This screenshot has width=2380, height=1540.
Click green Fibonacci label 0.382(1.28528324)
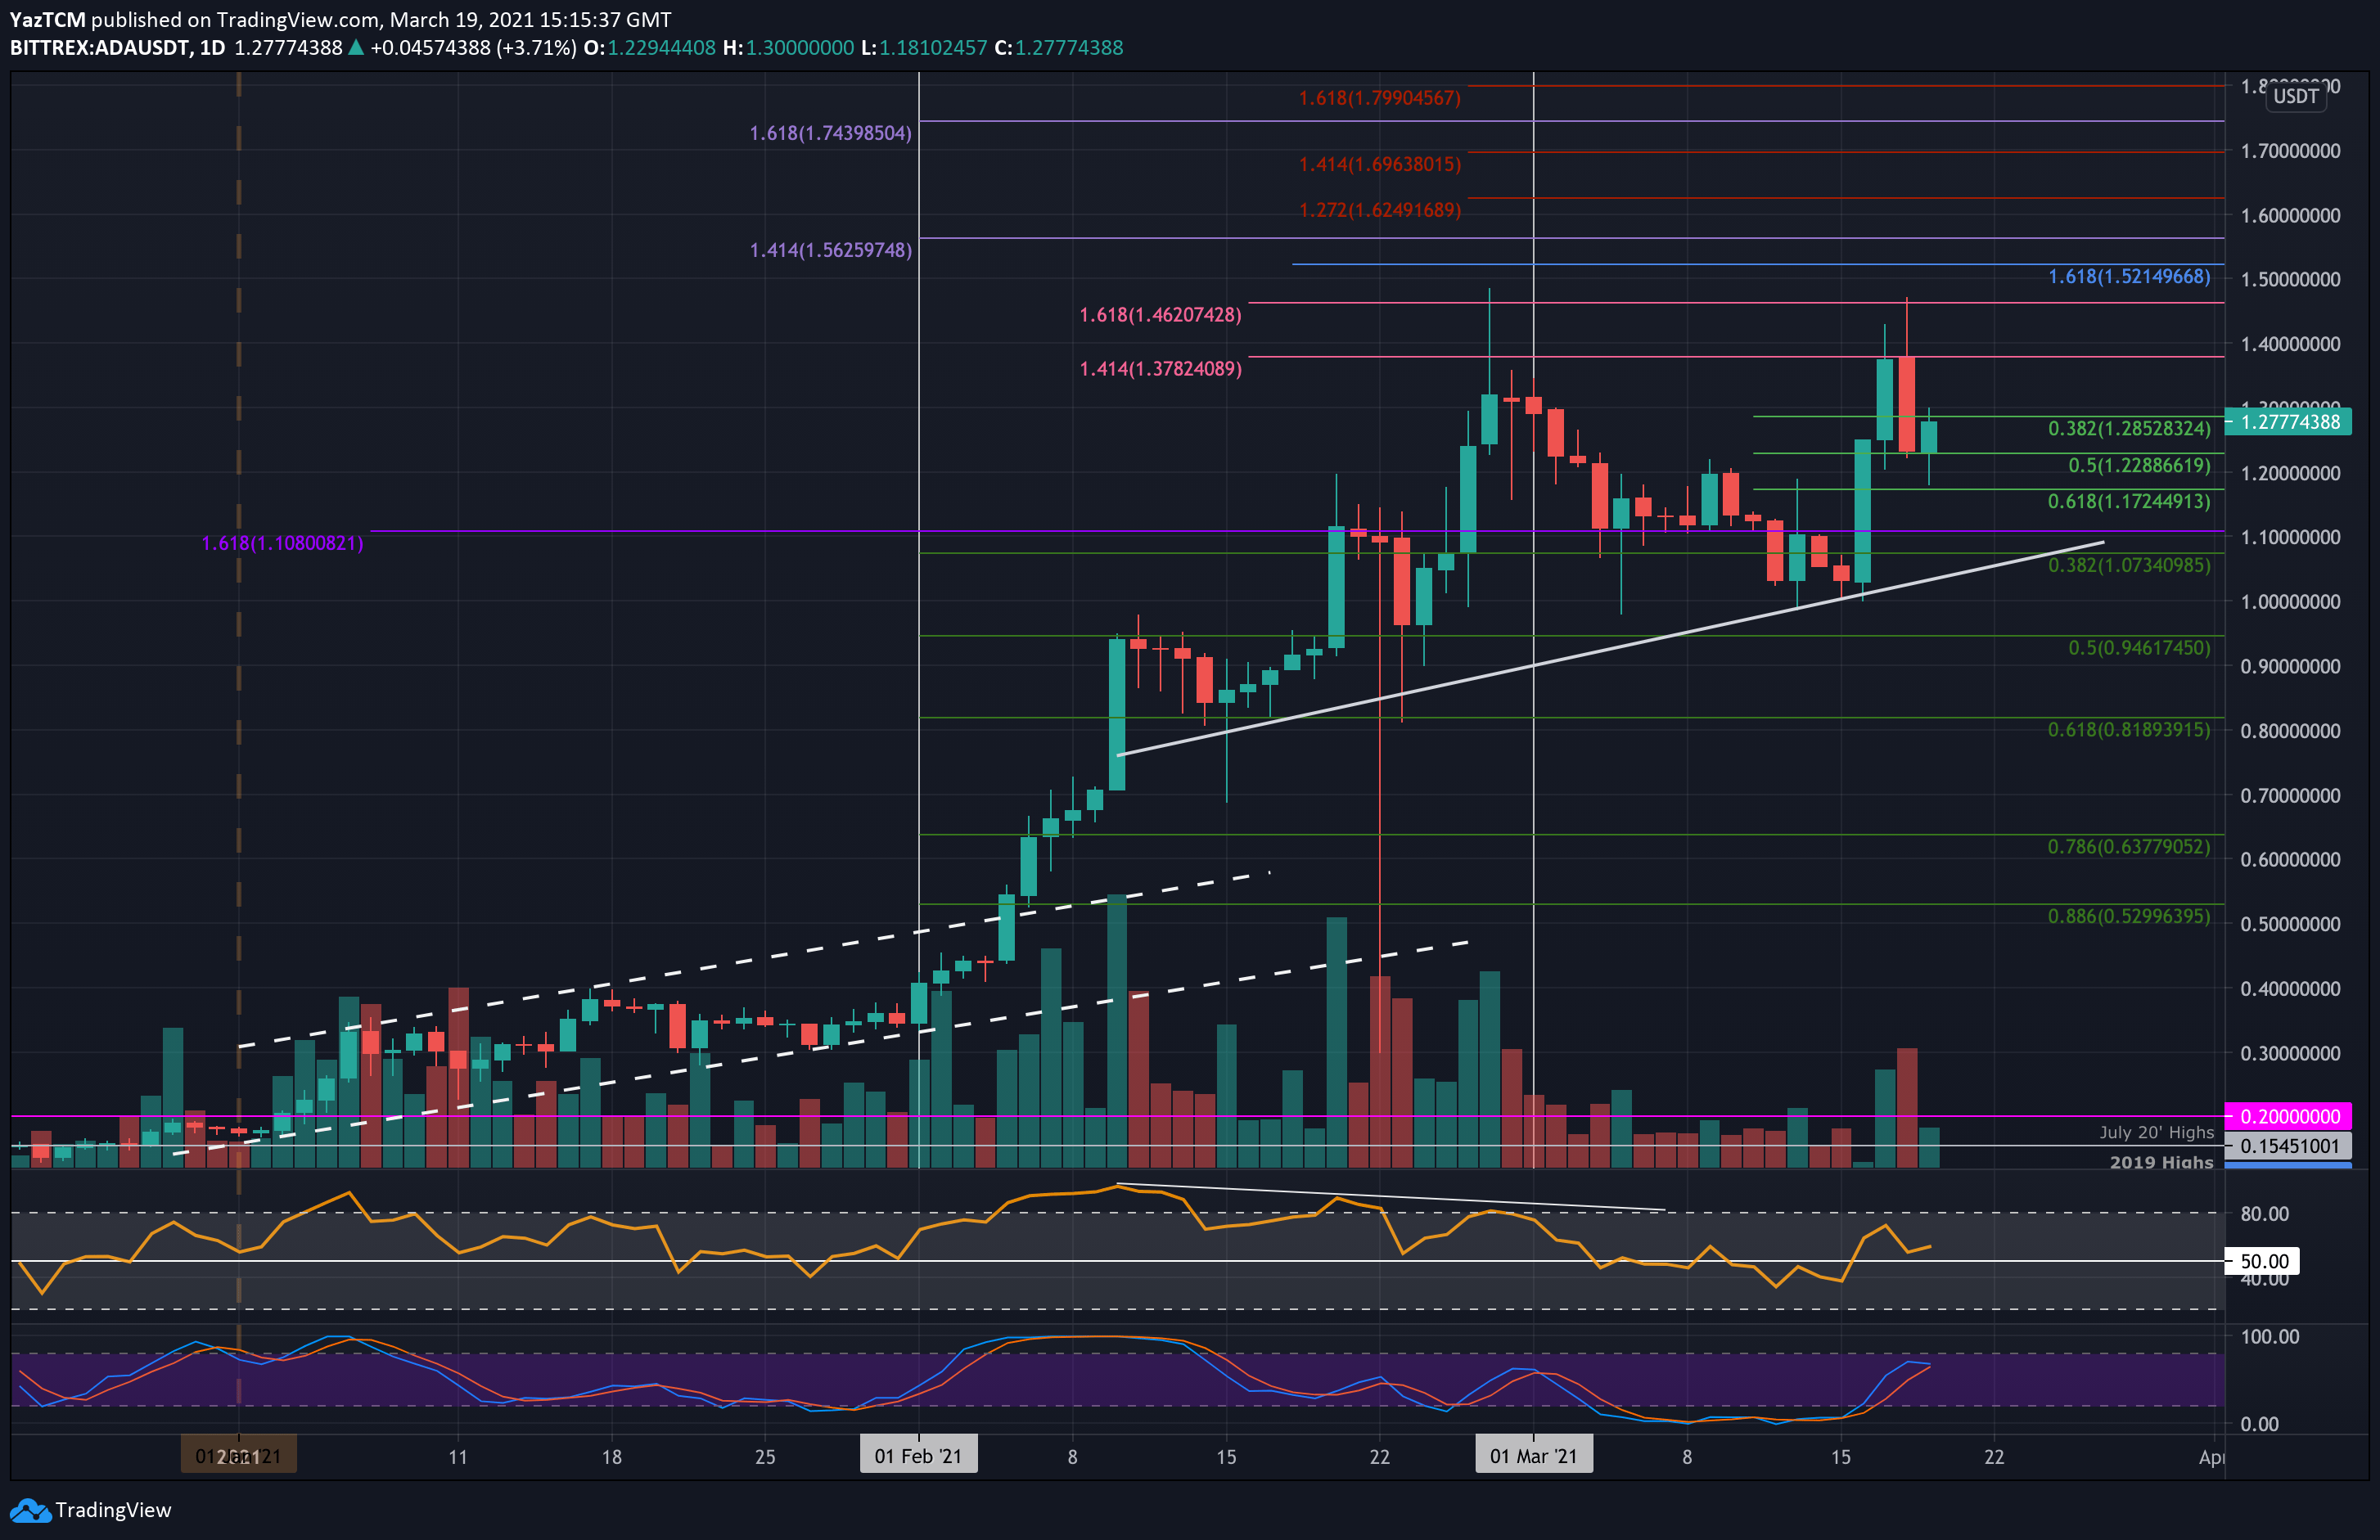(x=2129, y=428)
